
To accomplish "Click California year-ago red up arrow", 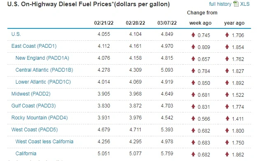I will (227, 154).
